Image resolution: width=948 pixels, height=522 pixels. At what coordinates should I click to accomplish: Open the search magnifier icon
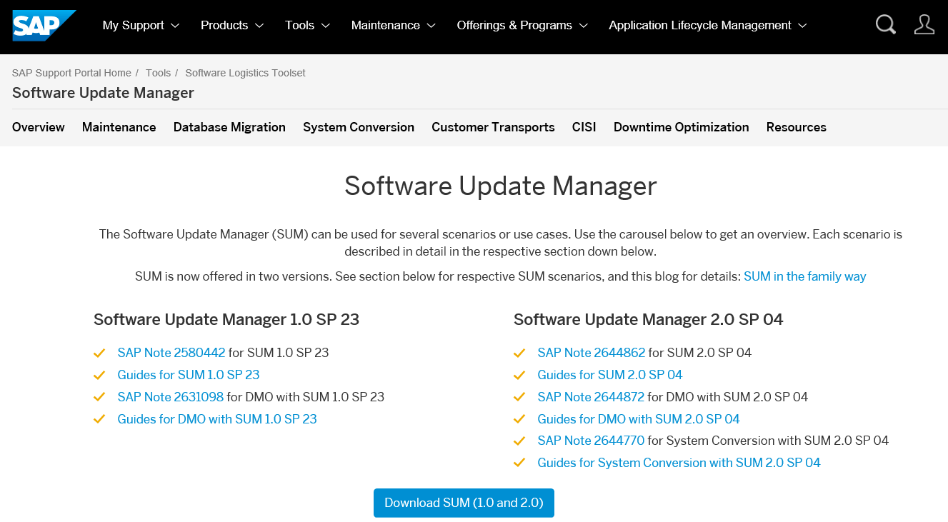click(885, 25)
